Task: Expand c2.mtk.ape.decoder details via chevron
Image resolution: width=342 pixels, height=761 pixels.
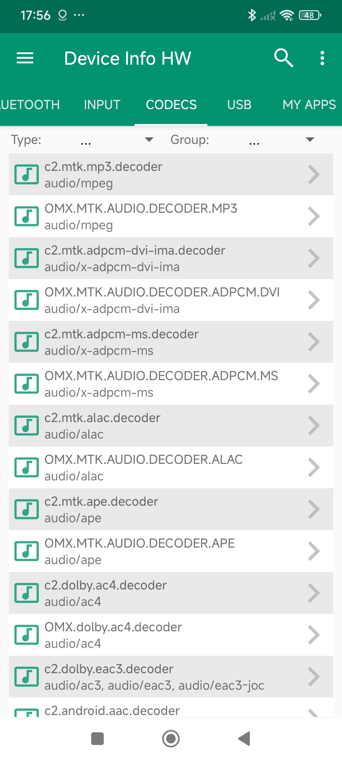Action: (313, 509)
